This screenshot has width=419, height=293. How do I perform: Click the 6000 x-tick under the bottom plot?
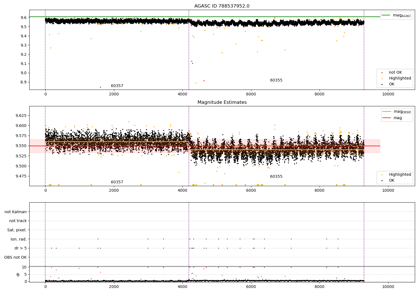(251, 287)
